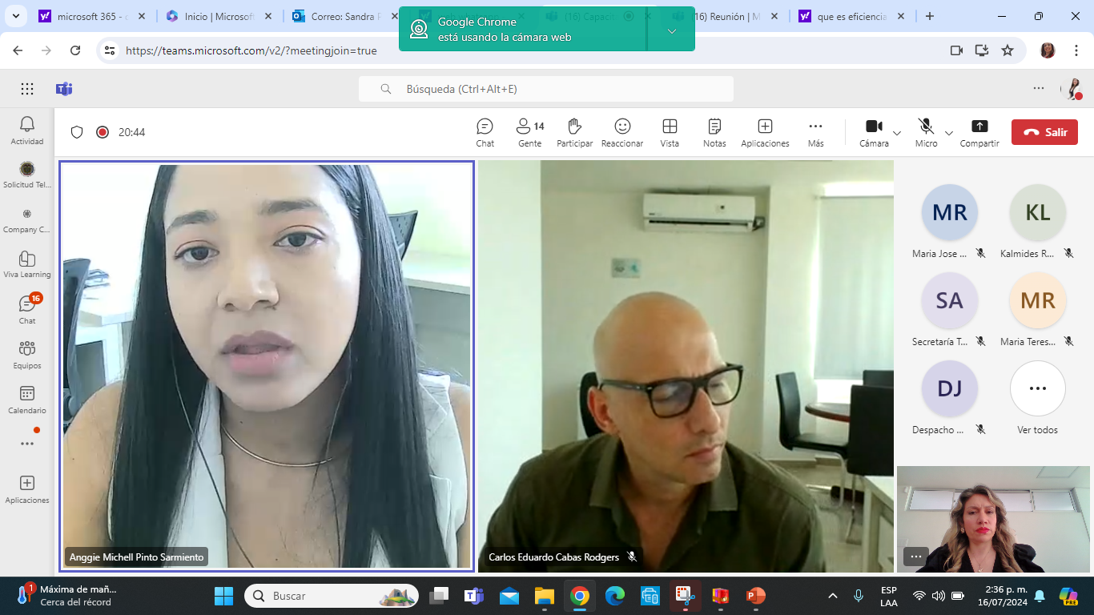Viewport: 1094px width, 615px height.
Task: Go back in browser history
Action: (x=18, y=50)
